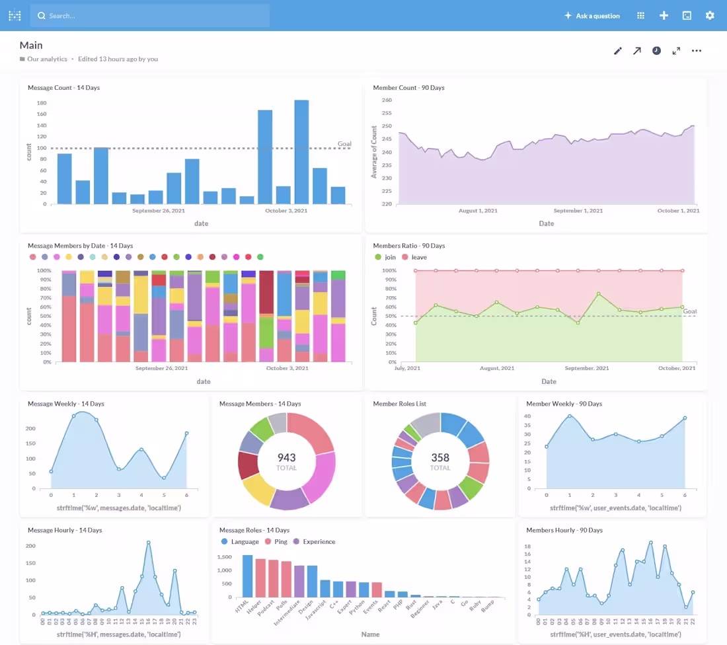The height and width of the screenshot is (645, 727).
Task: Click 'August 1, 2021' on Member Count axis
Action: (x=478, y=211)
